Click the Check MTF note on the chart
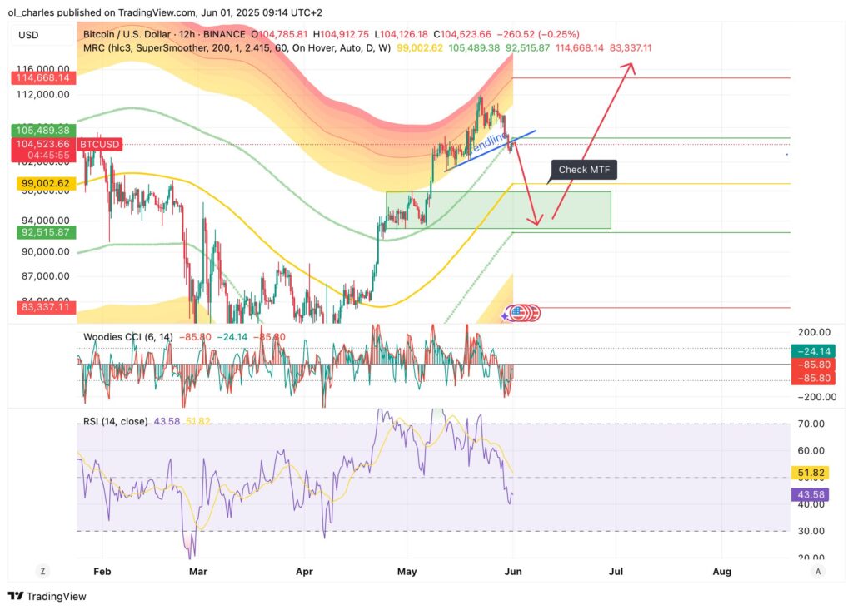The image size is (853, 610). 583,169
